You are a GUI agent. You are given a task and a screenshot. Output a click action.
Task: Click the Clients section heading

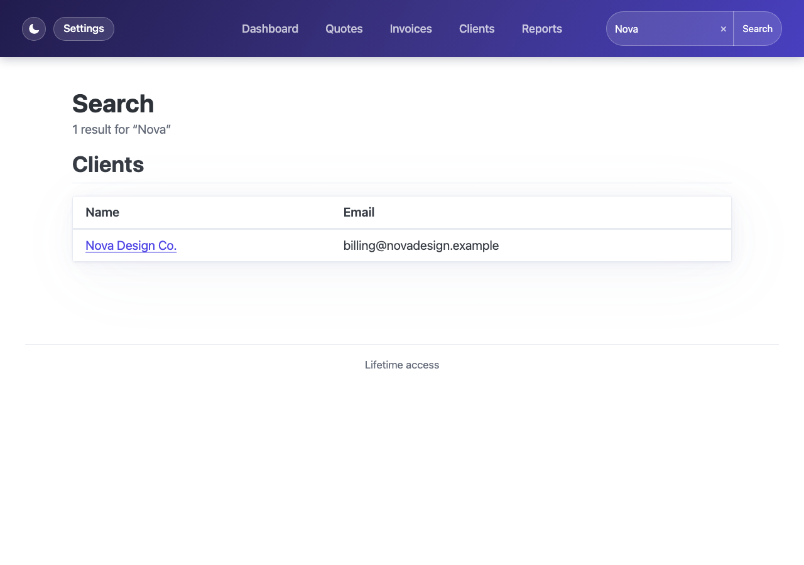(108, 164)
